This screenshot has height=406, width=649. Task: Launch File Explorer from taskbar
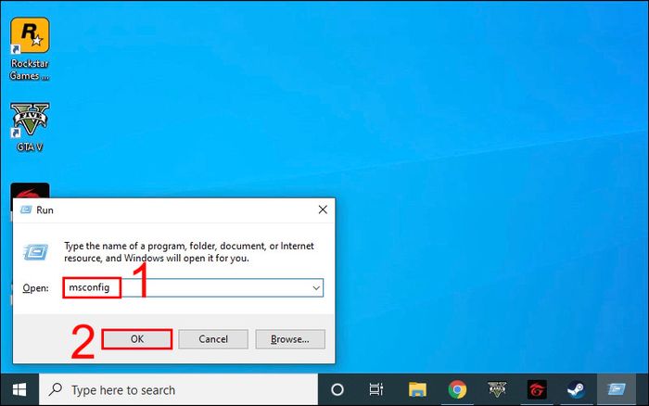click(417, 389)
